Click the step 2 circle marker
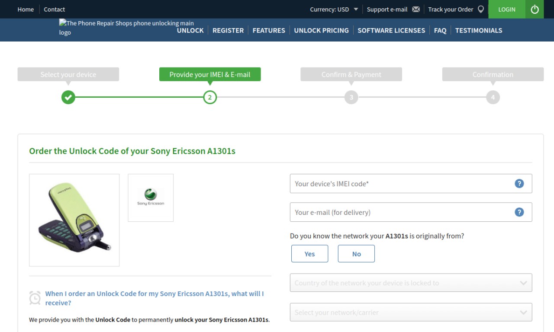The height and width of the screenshot is (332, 554). point(210,97)
